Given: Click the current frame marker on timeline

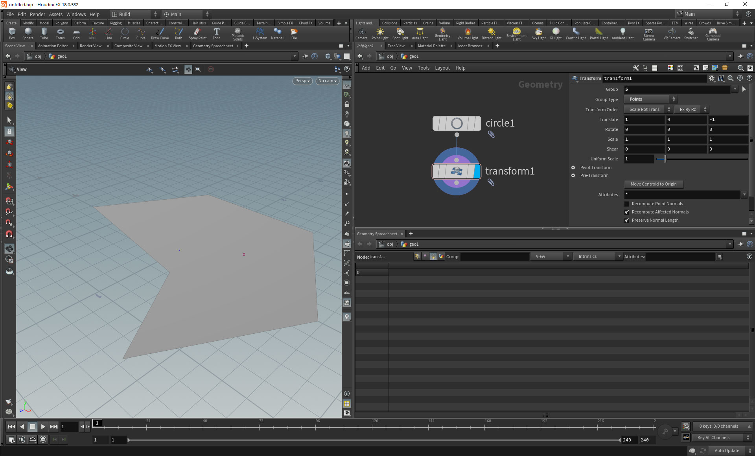Looking at the screenshot, I should tap(97, 423).
